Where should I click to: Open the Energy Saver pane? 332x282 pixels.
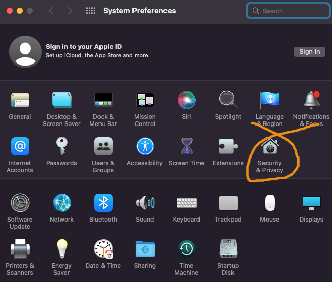click(61, 249)
